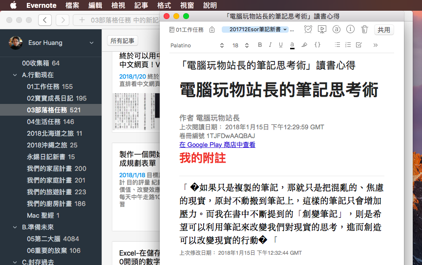Click the 共用 share button
Viewport: 422px width, 265px height.
(384, 30)
